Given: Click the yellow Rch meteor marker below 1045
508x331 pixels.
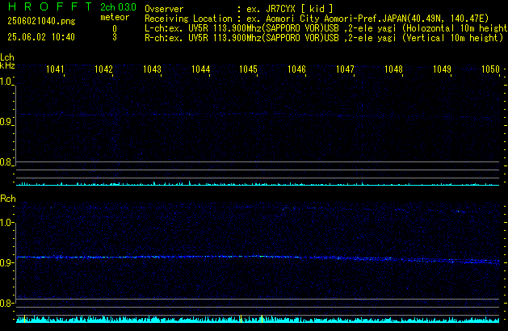Looking at the screenshot, I should click(x=241, y=319).
